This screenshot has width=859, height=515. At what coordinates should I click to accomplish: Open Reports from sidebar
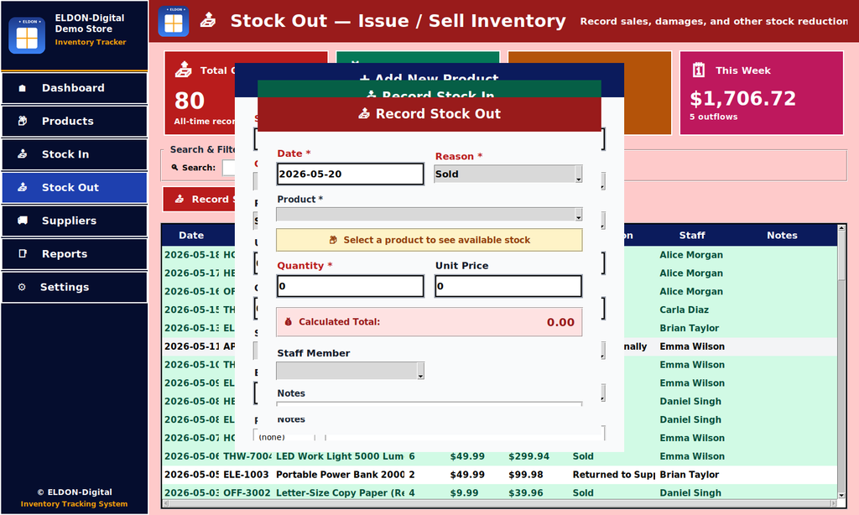click(x=75, y=253)
